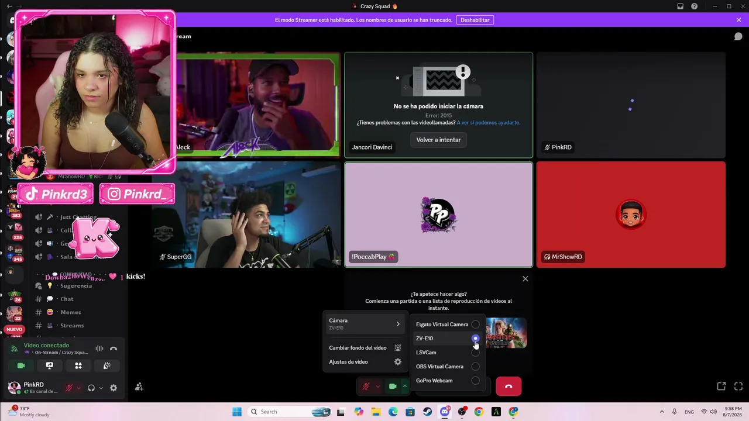The height and width of the screenshot is (421, 749).
Task: Click the Windows Start button
Action: 237,412
